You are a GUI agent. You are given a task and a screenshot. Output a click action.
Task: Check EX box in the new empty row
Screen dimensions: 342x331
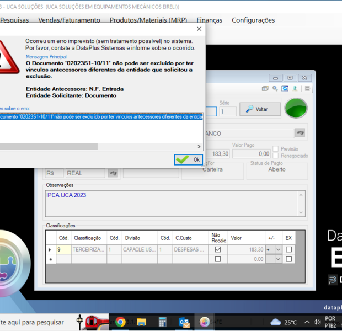(x=289, y=259)
